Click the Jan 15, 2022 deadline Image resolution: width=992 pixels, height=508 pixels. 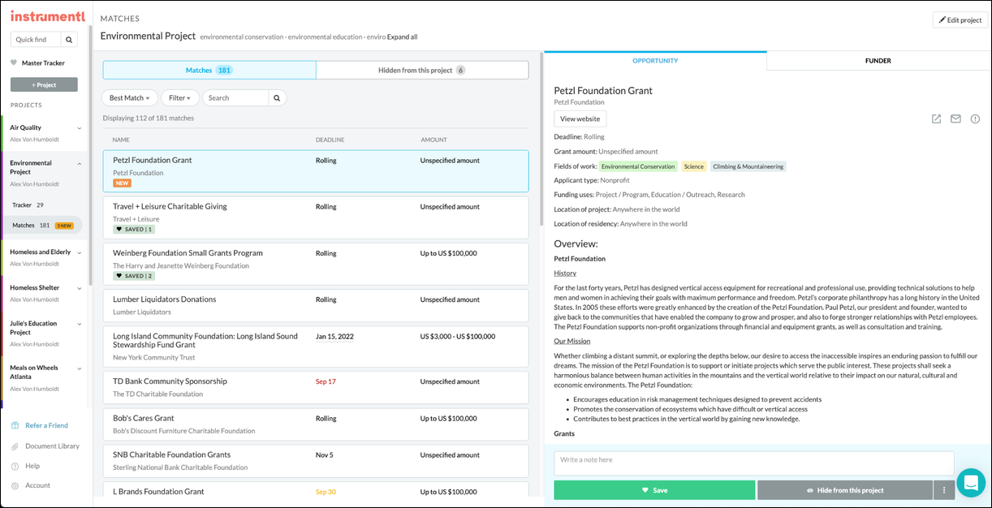click(334, 336)
